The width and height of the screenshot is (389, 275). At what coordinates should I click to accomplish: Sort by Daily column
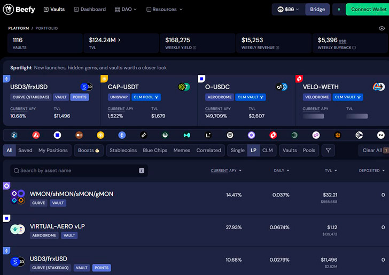282,170
